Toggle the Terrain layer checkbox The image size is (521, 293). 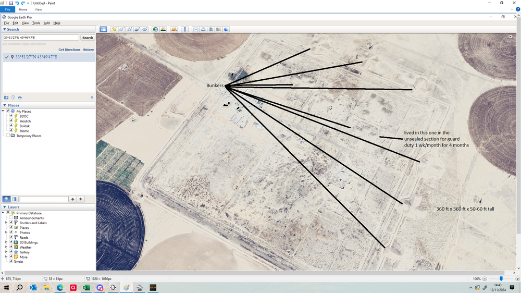11,261
